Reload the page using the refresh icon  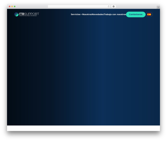coord(109,7)
